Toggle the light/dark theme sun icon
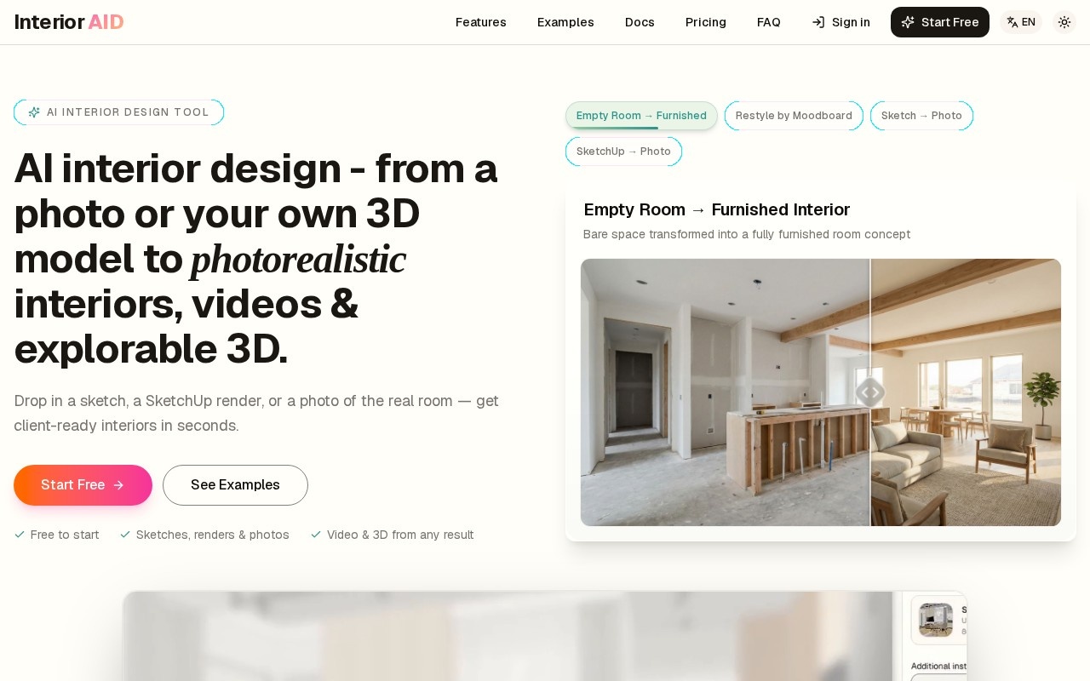Screen dimensions: 1090x681 [x=1064, y=22]
